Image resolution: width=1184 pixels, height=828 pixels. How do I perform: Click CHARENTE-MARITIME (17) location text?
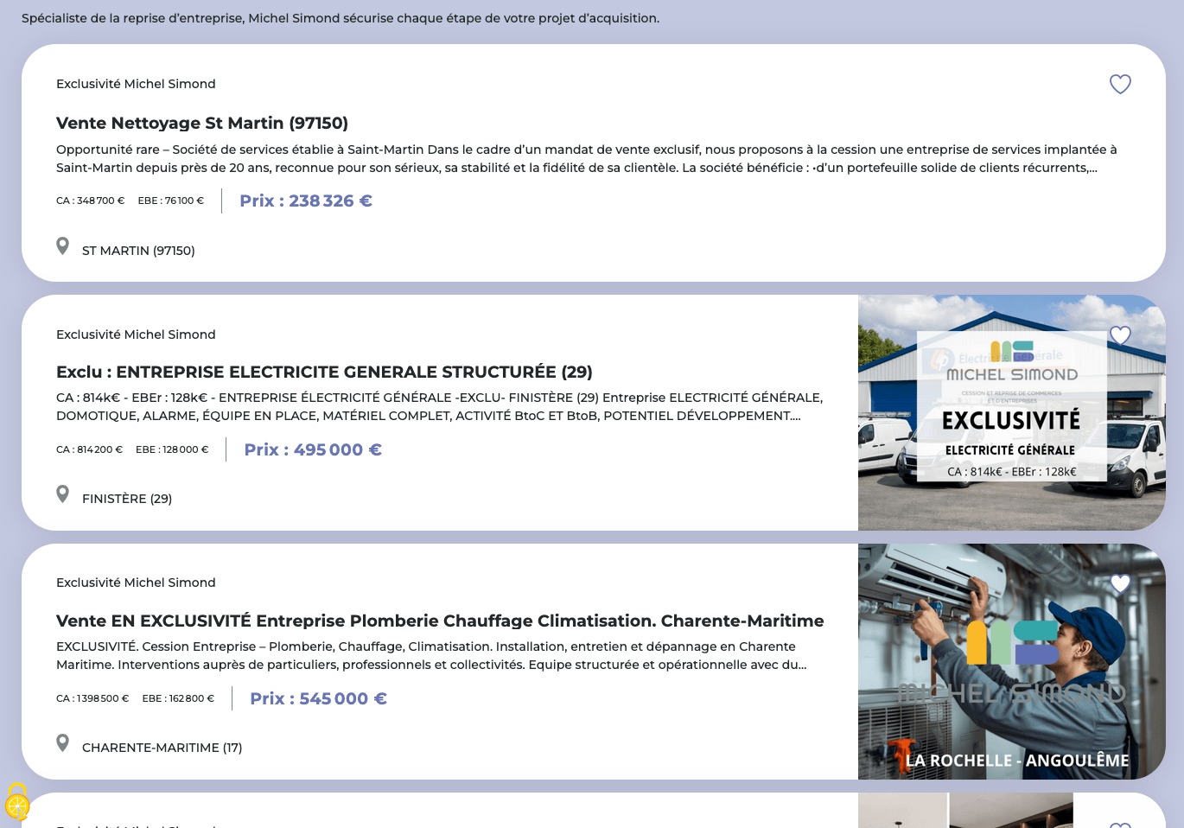click(162, 748)
